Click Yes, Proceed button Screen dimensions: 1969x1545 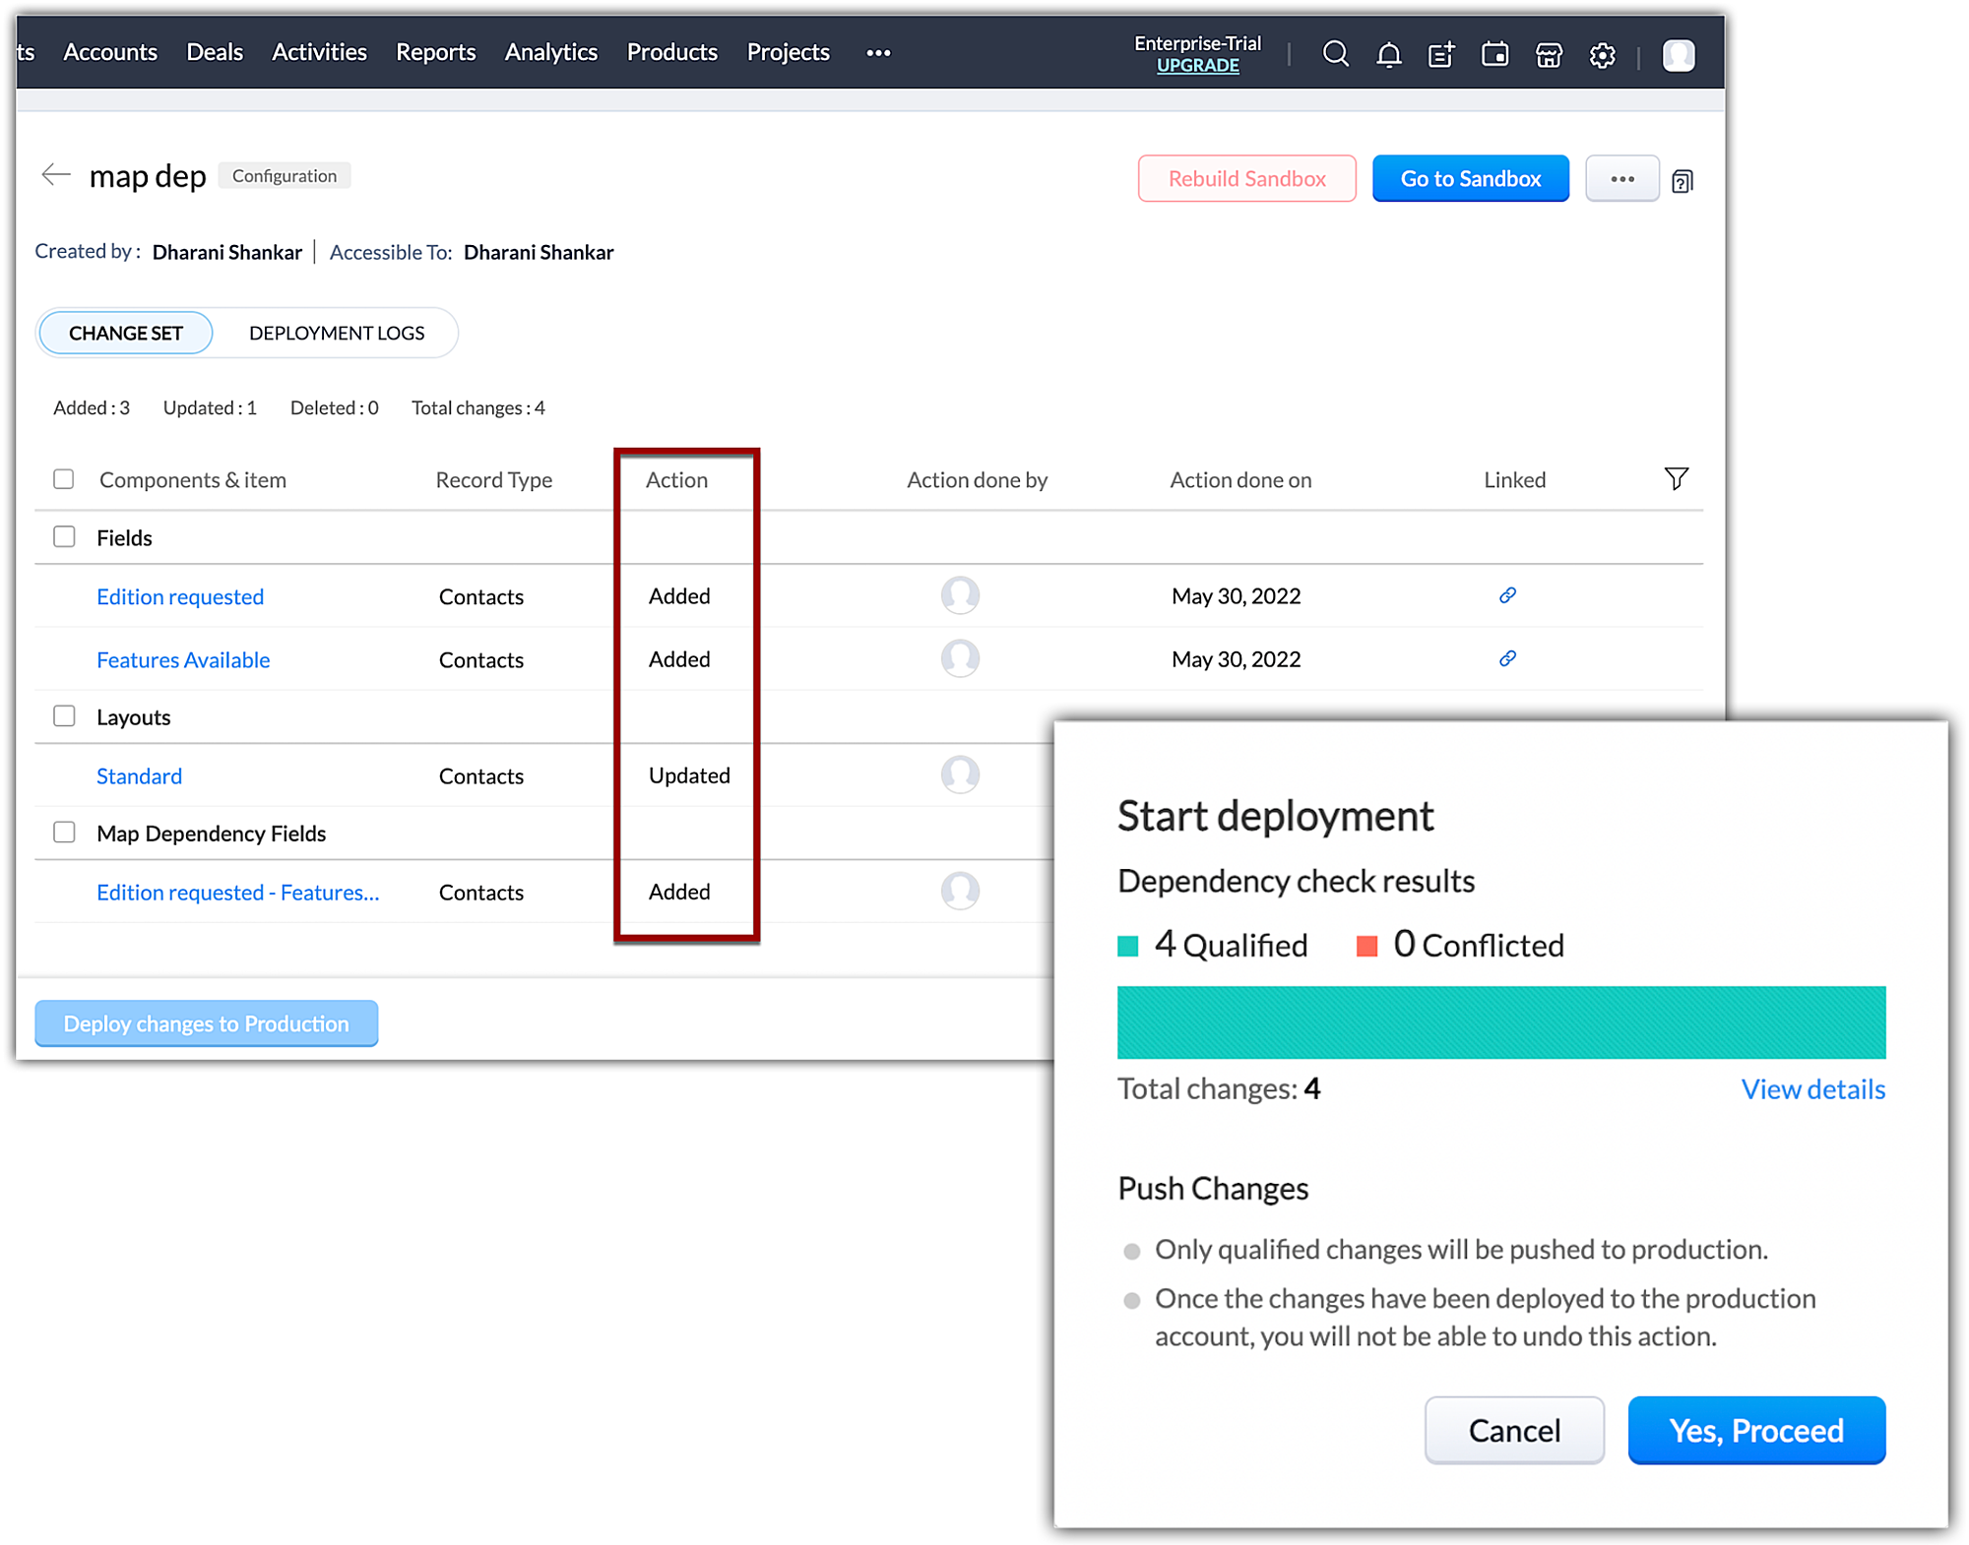1755,1430
